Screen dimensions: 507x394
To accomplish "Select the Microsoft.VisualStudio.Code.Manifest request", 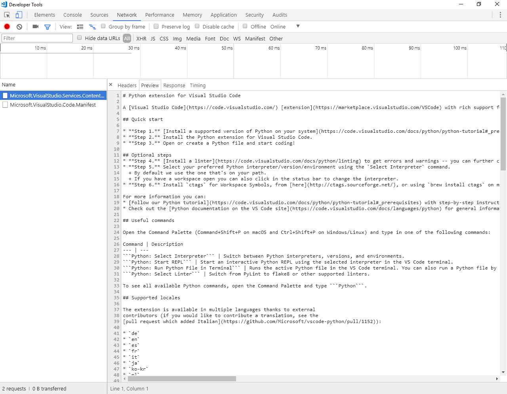I will pos(53,105).
